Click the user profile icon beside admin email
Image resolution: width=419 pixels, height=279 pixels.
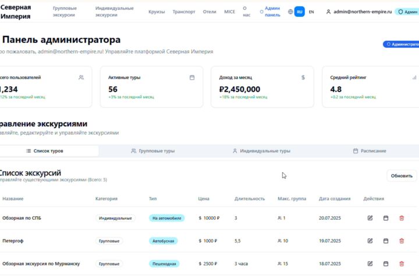328,12
